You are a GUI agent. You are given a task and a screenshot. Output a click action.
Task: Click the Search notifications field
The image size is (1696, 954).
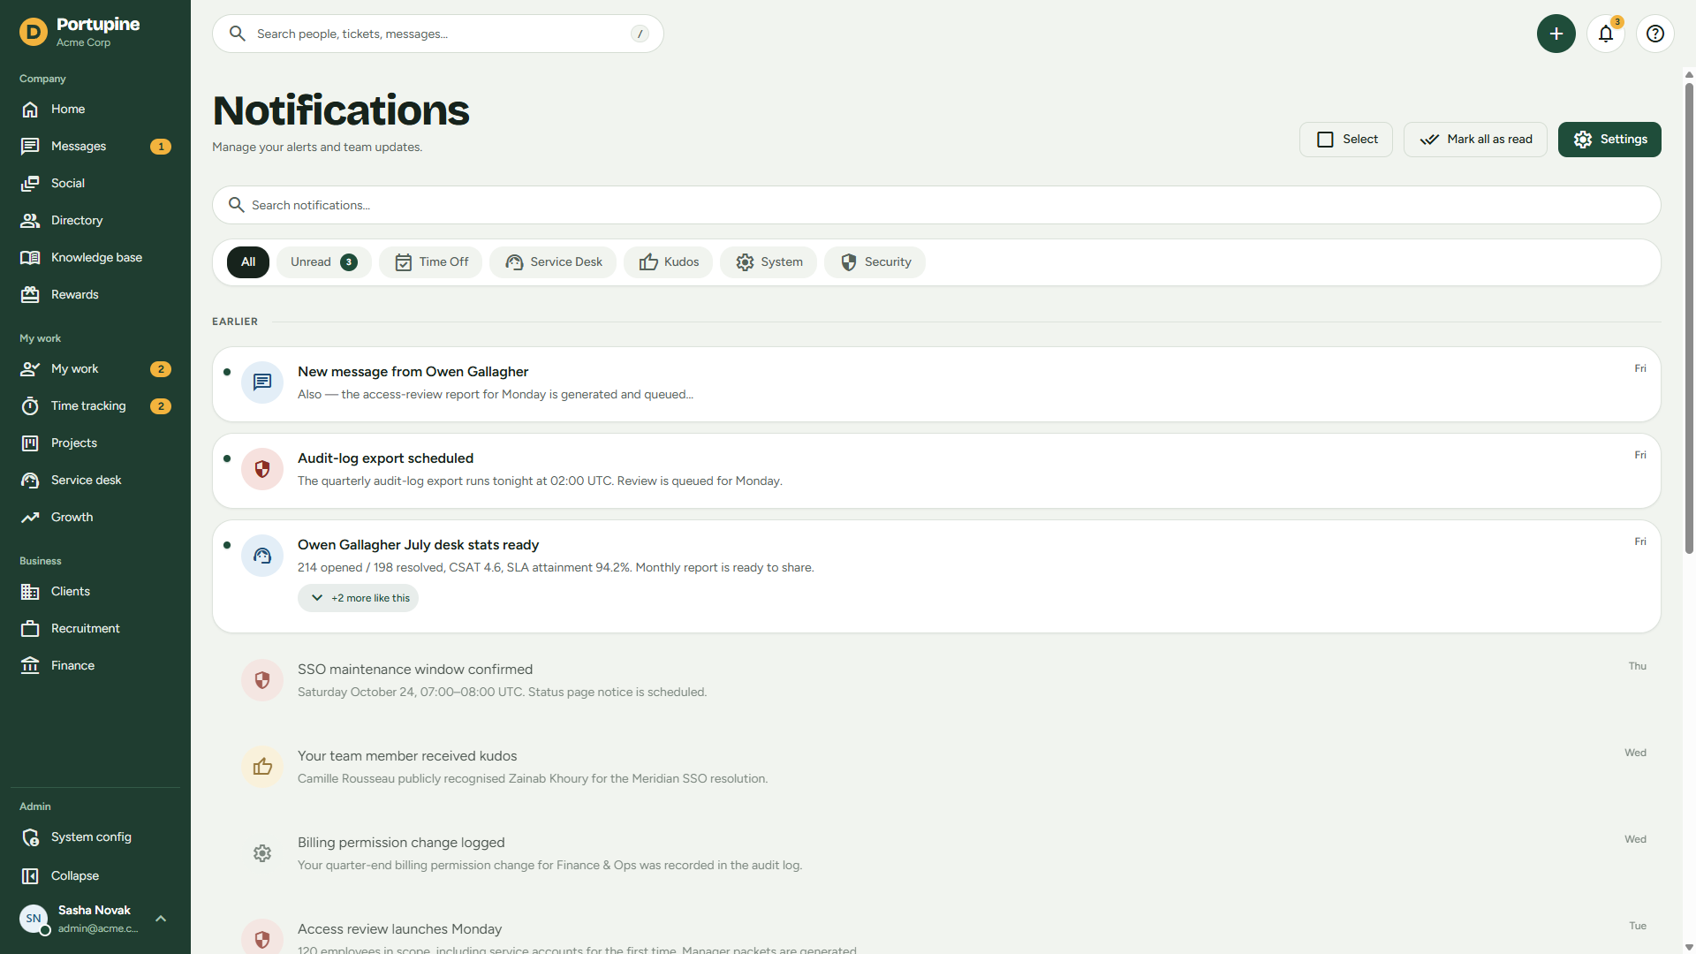(936, 205)
